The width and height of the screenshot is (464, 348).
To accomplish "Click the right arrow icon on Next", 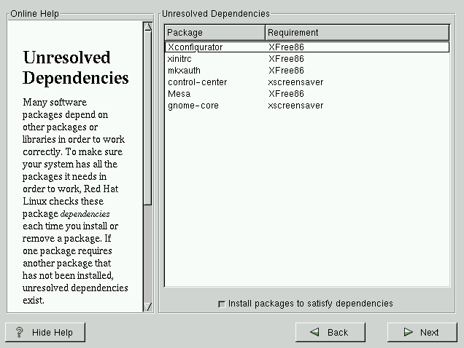I will point(409,332).
